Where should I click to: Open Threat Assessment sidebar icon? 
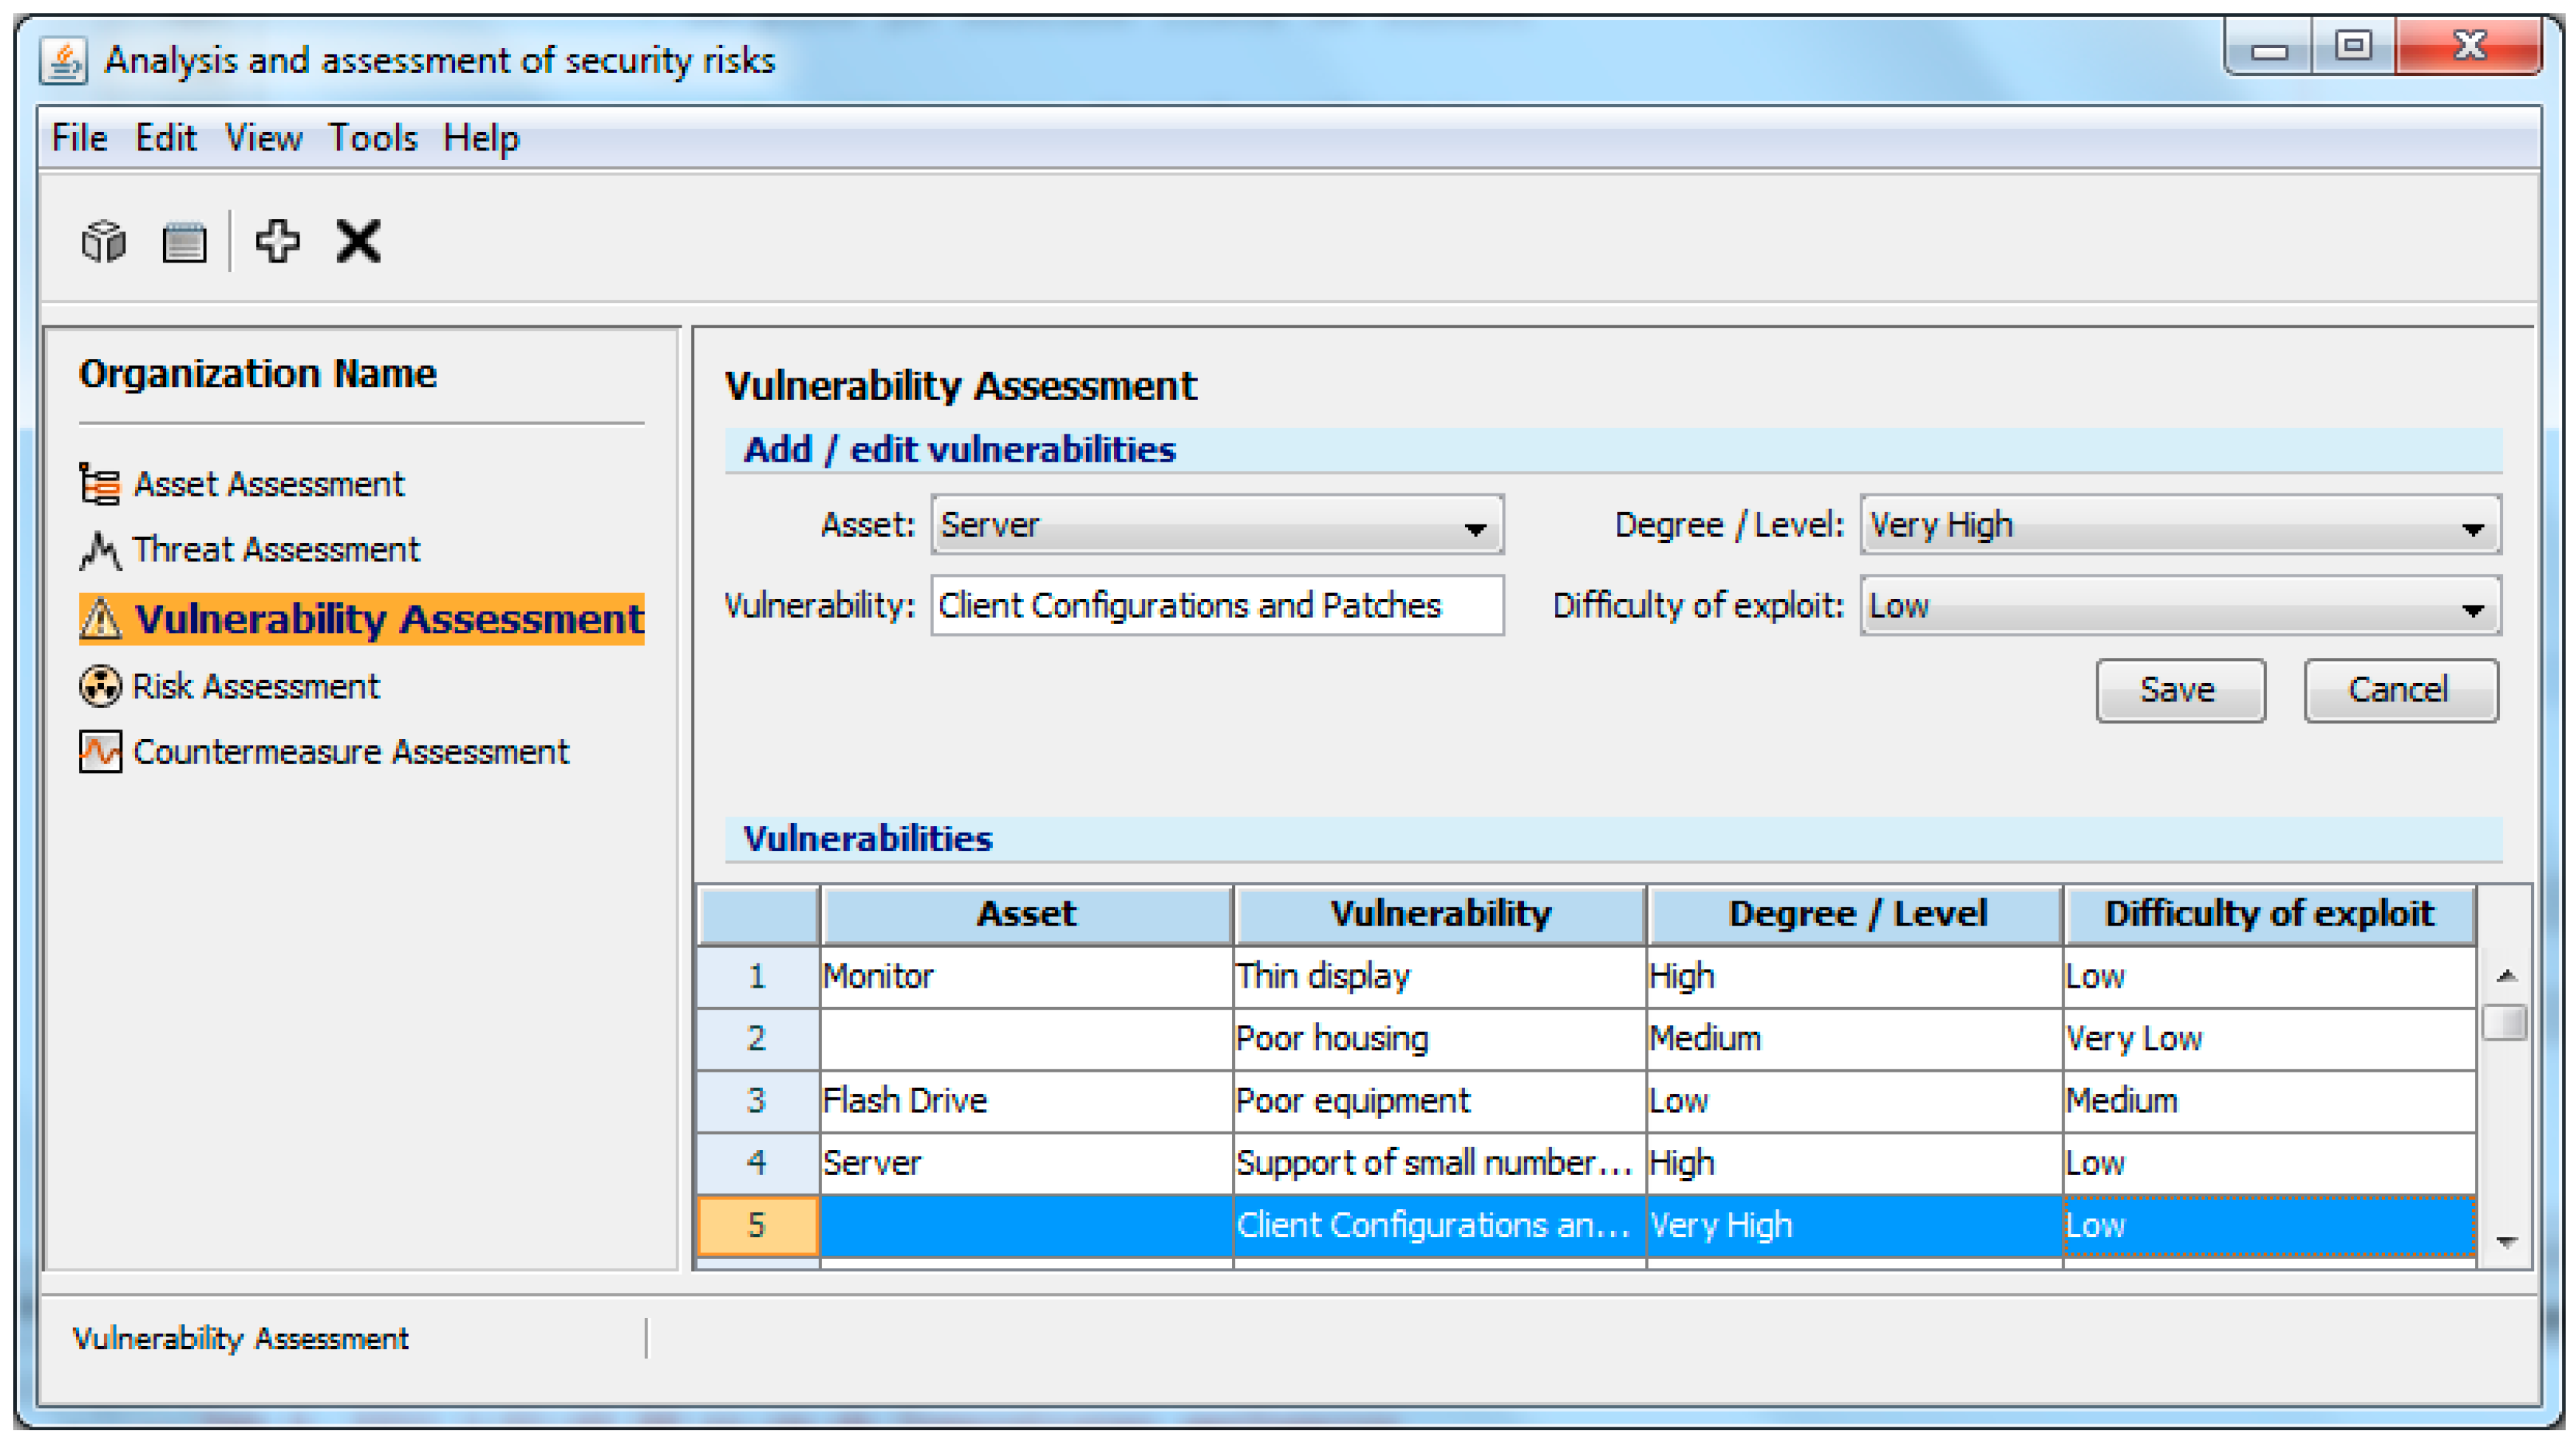click(100, 550)
